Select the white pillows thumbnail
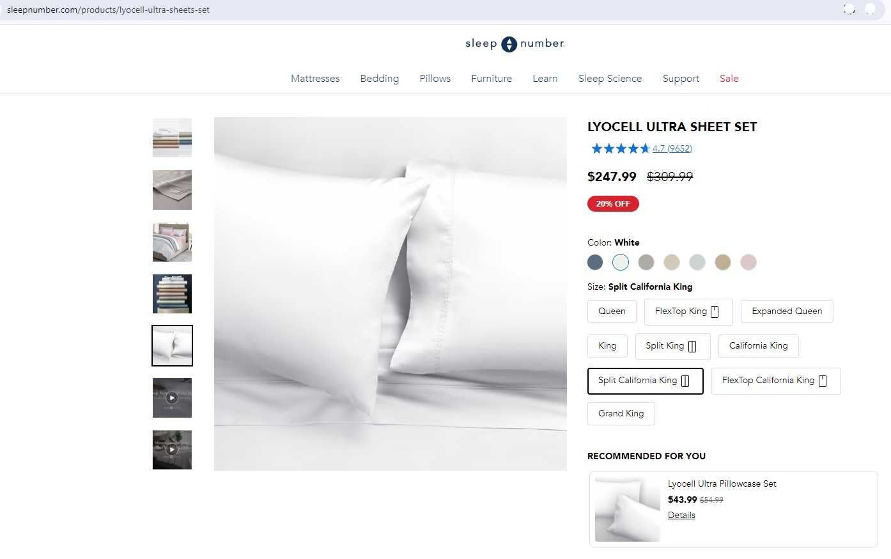The height and width of the screenshot is (559, 891). coord(172,346)
